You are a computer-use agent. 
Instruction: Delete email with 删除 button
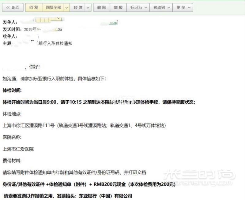102,7
